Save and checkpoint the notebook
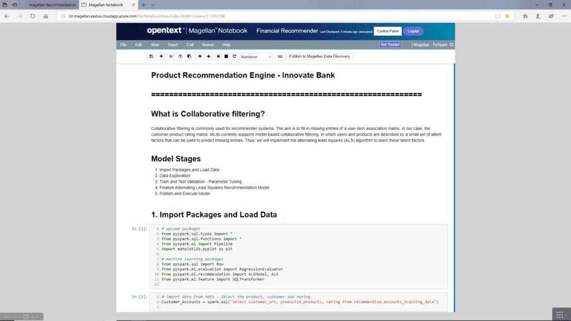571x321 pixels. point(151,56)
